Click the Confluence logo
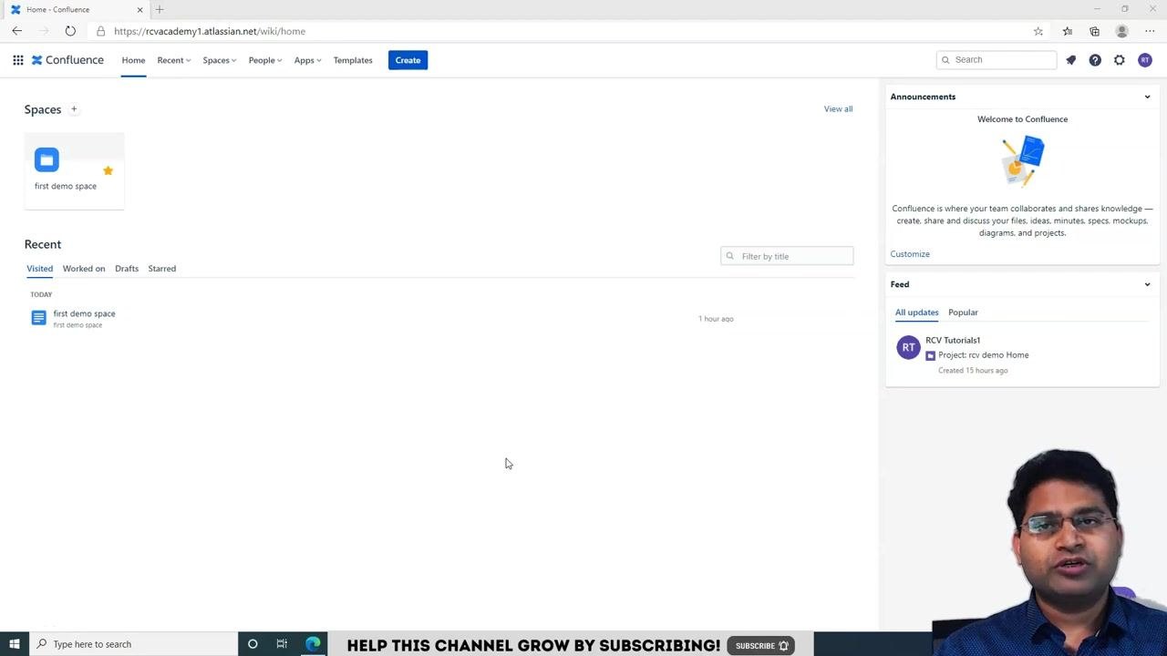 [67, 60]
